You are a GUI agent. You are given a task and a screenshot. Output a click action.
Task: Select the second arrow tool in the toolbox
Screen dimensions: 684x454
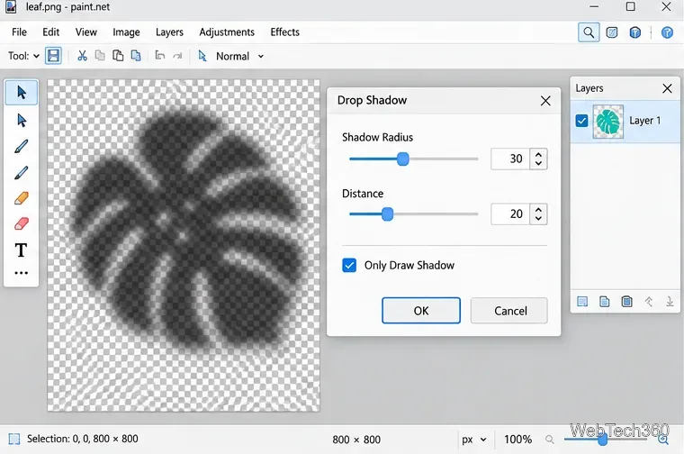(x=22, y=120)
